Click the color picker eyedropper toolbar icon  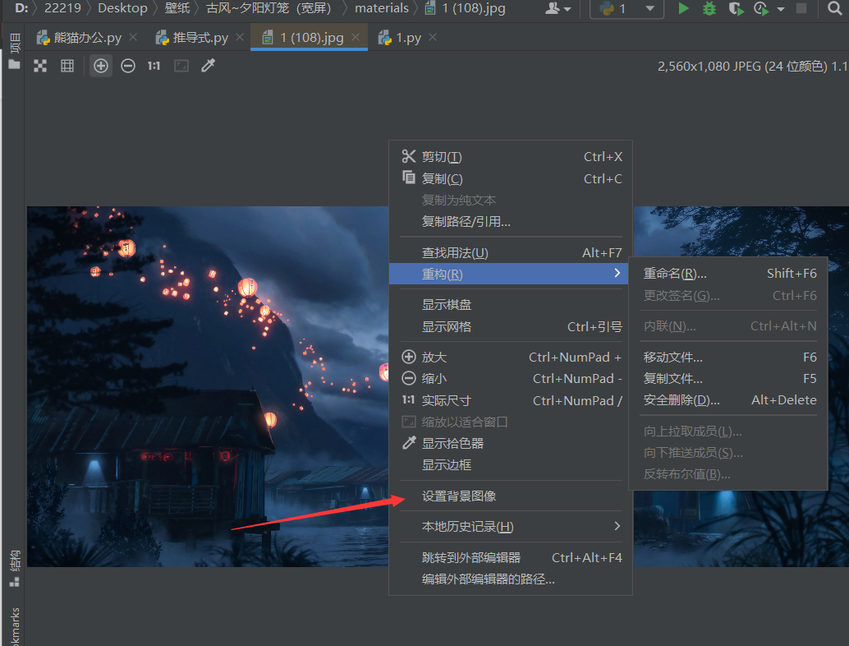(x=209, y=66)
